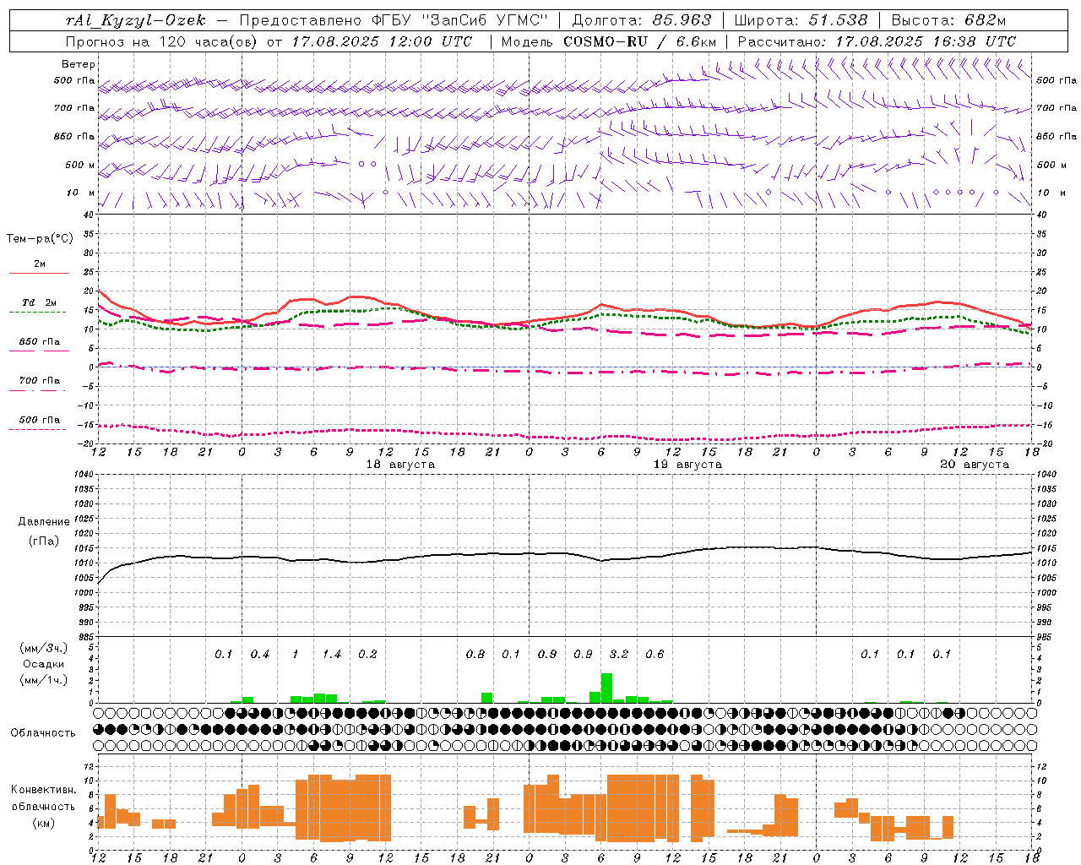Select the longitude value Долгота: 85.963

(x=642, y=20)
